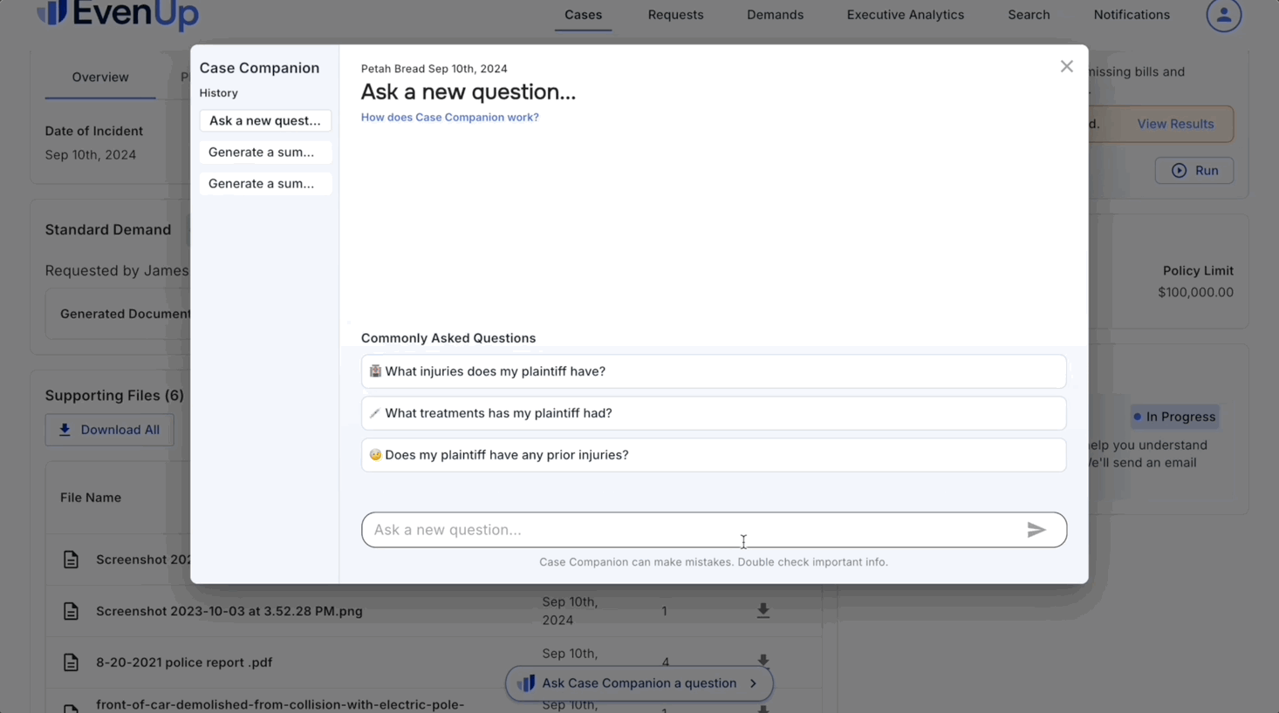Open 'How does Case Companion work?' link
1279x713 pixels.
tap(449, 118)
